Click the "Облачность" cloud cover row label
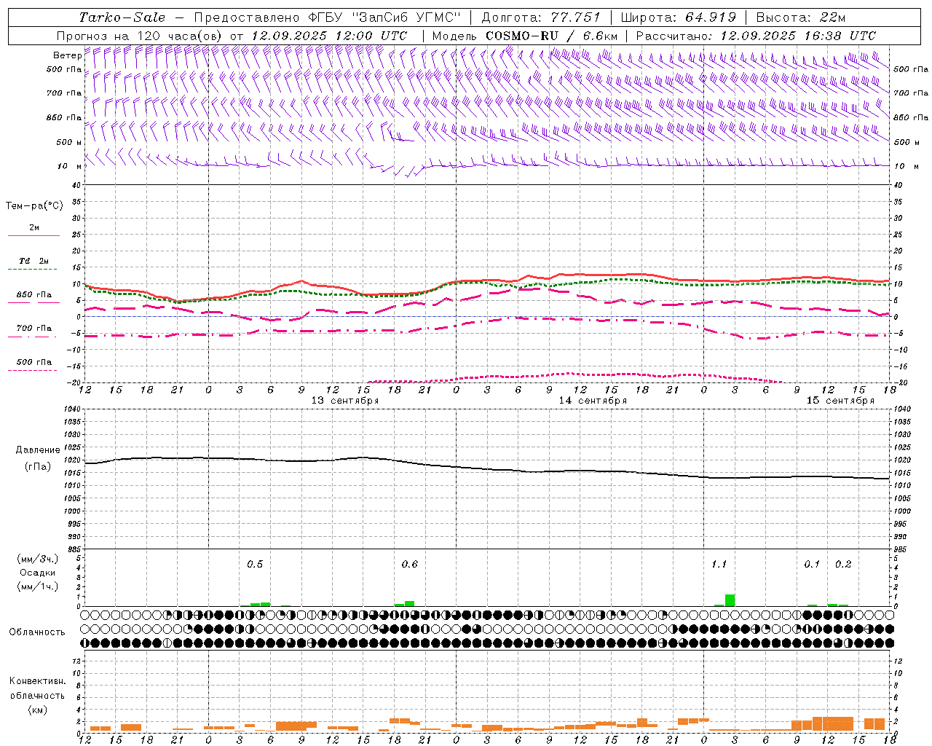This screenshot has height=746, width=932. click(37, 632)
